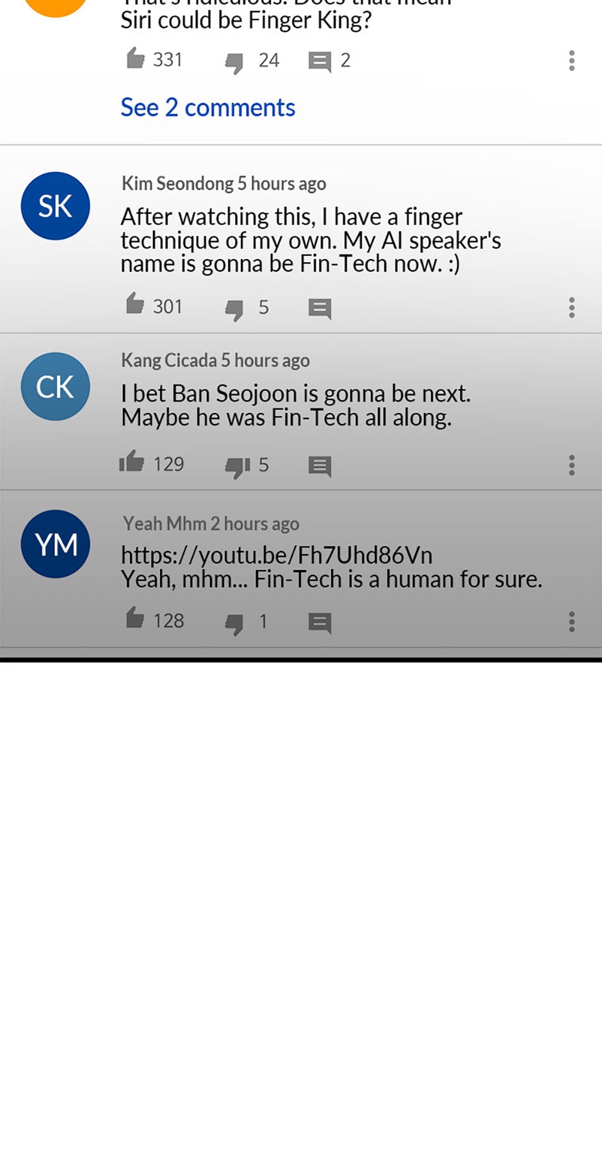Screen dimensions: 602x1160
Task: Reply to Kang Cicada's comment
Action: tap(320, 466)
